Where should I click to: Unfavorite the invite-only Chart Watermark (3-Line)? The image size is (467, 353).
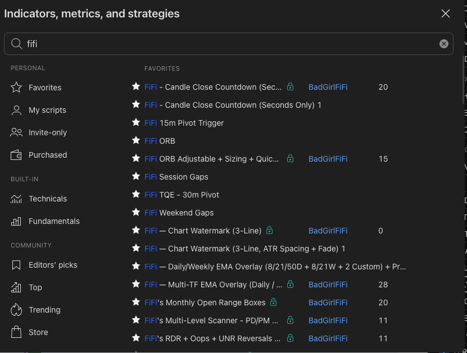tap(136, 230)
